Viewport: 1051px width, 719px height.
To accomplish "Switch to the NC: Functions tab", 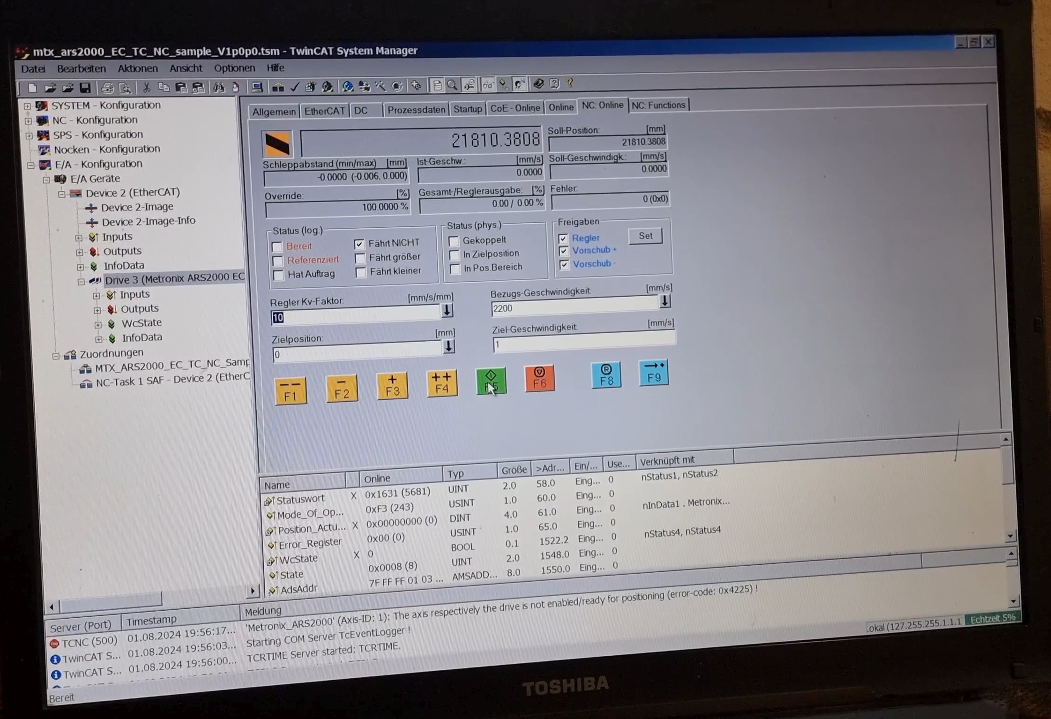I will pyautogui.click(x=658, y=105).
